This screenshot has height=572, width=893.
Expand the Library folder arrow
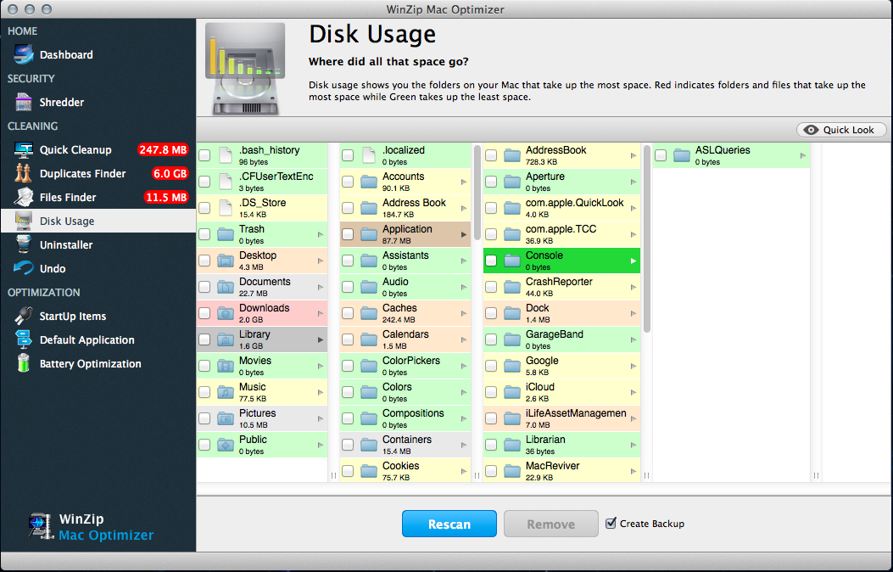(x=320, y=339)
